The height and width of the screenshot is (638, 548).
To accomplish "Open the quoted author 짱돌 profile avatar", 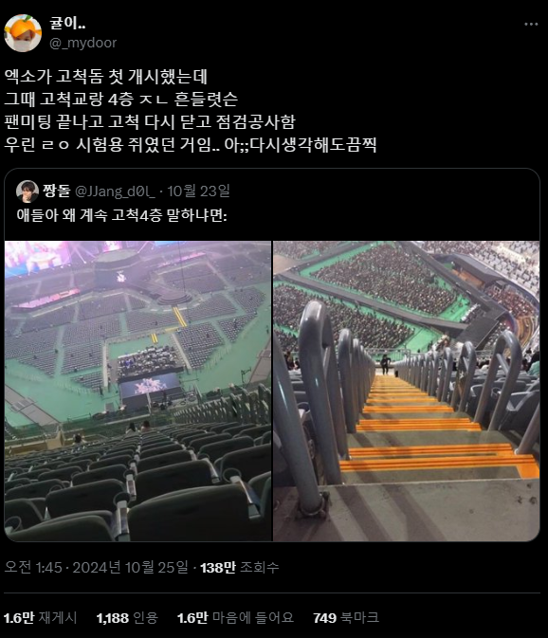I will coord(27,191).
